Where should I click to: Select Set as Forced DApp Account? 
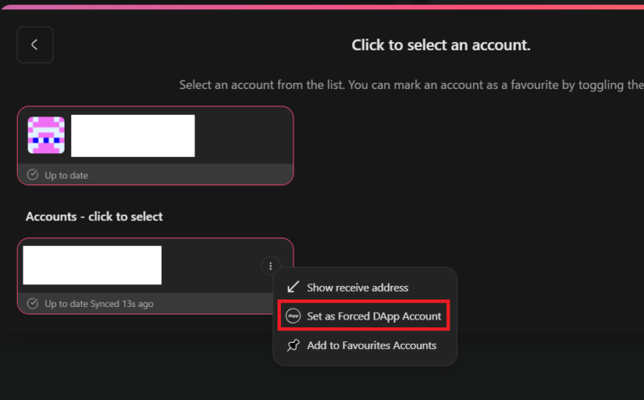coord(374,316)
